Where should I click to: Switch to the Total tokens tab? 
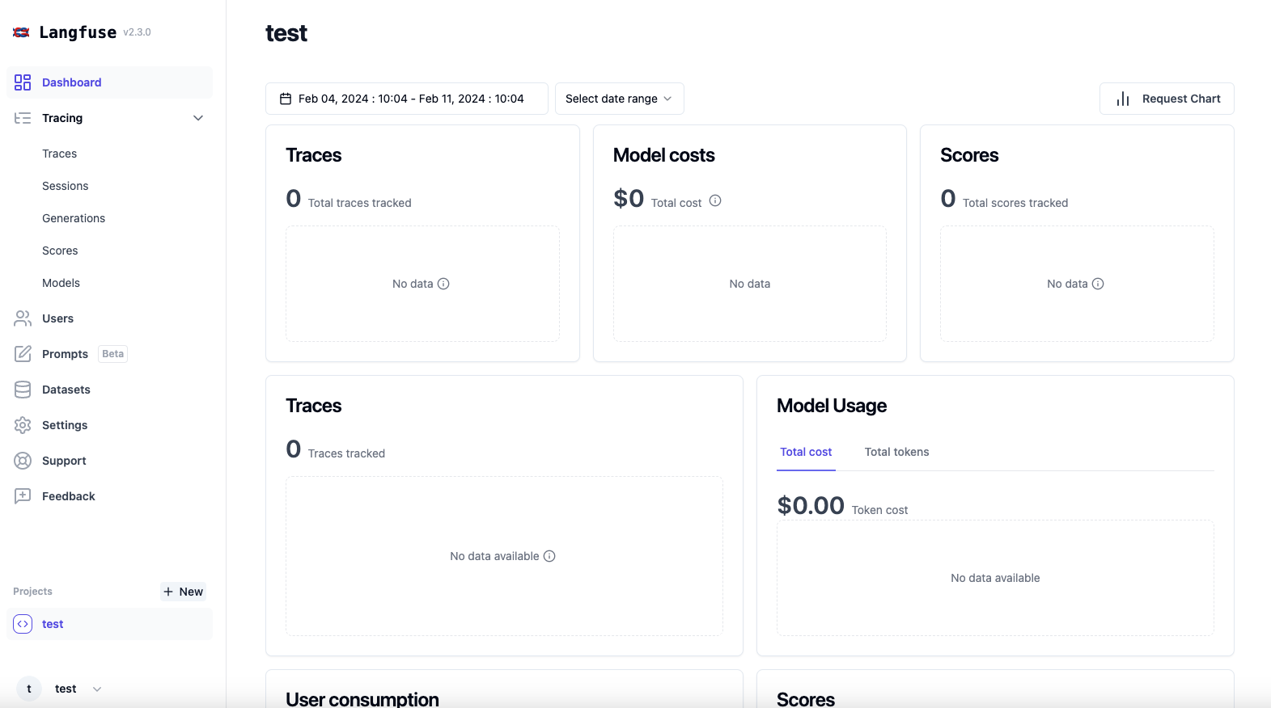(x=897, y=452)
